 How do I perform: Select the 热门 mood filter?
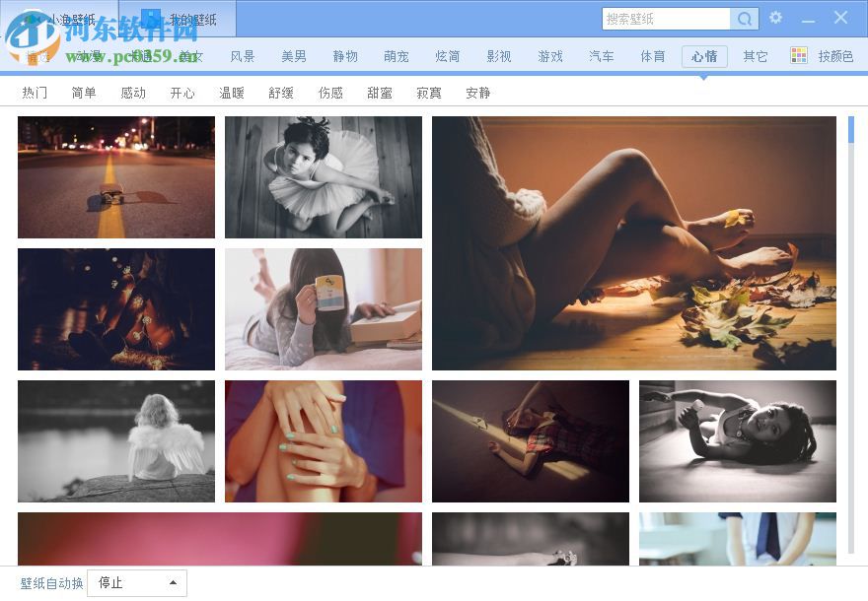(35, 92)
